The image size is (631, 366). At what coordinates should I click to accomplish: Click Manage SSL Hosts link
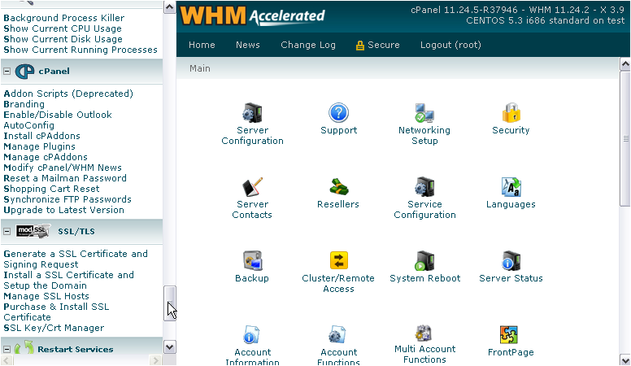46,296
